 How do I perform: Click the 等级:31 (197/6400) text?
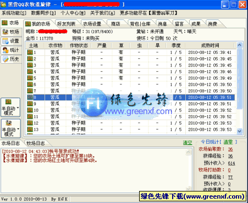92,31
